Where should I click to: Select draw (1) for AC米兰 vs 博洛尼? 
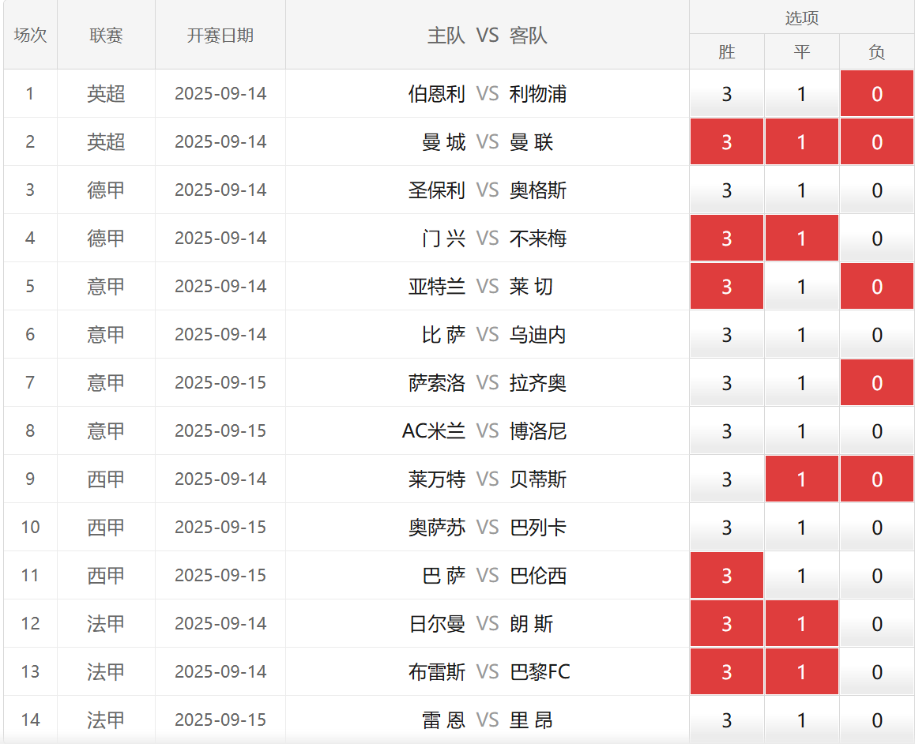802,431
